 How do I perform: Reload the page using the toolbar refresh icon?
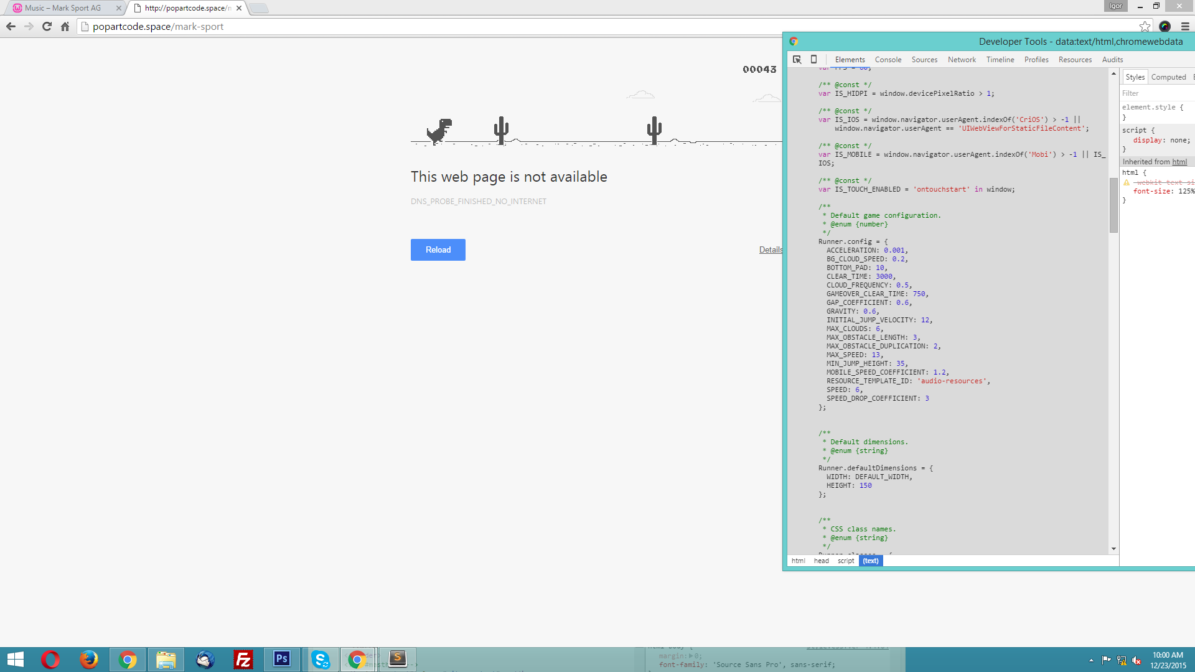point(47,26)
